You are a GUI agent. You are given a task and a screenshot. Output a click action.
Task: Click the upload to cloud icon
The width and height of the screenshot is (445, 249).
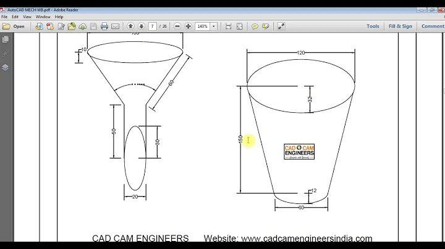pos(83,27)
